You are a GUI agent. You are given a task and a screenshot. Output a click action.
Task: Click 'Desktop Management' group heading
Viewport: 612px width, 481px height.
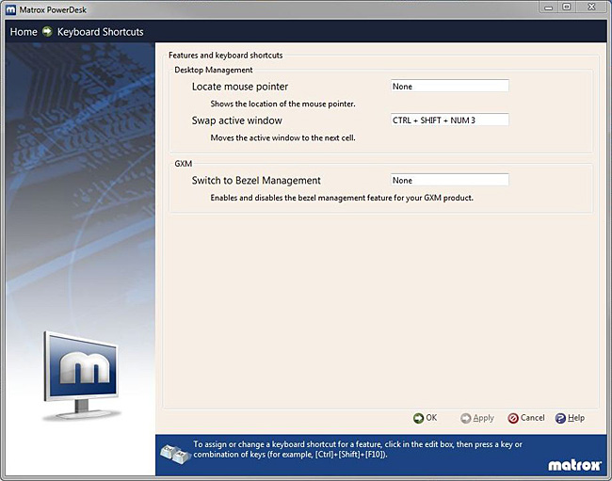[214, 70]
